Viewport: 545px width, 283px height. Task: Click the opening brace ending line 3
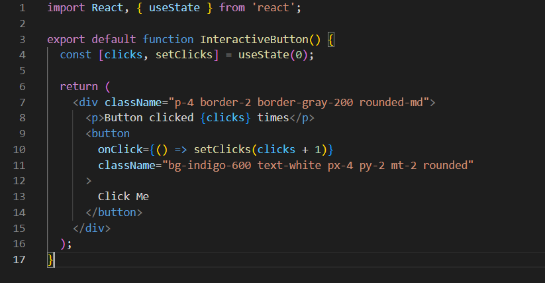(x=330, y=39)
